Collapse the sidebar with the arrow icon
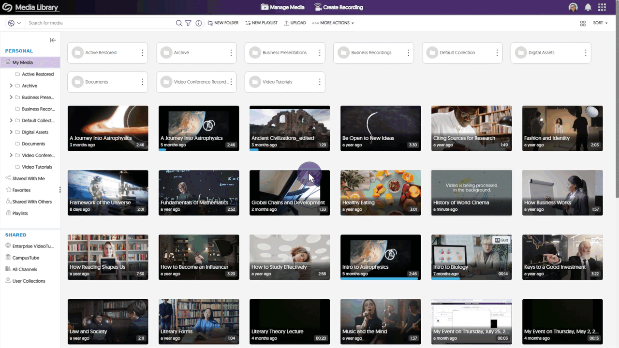 pos(53,40)
